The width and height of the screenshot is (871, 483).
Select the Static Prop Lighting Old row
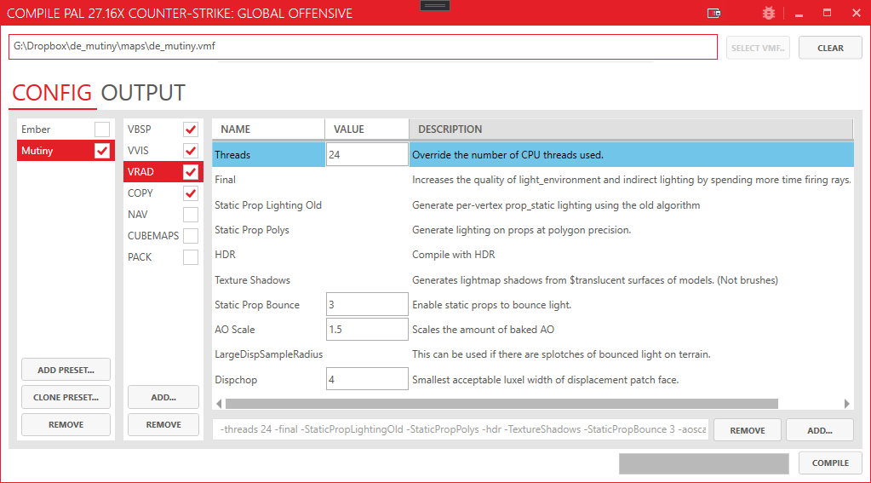coord(533,205)
